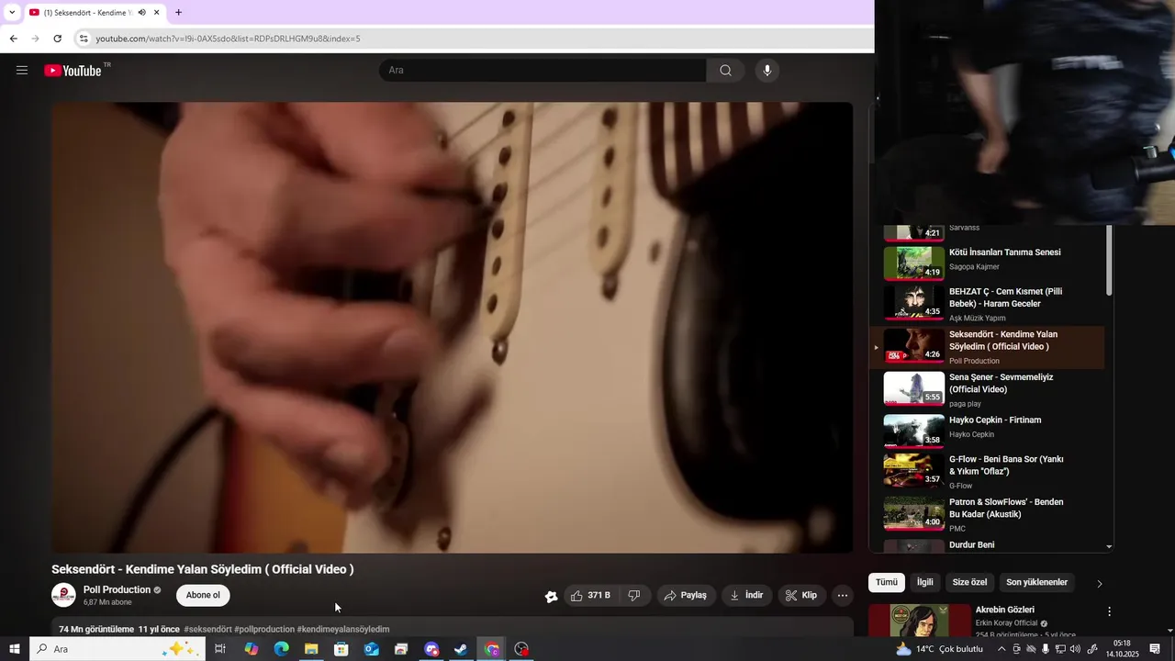Open the microphone tray icon
Screen dimensions: 1175x661
pos(1046,649)
